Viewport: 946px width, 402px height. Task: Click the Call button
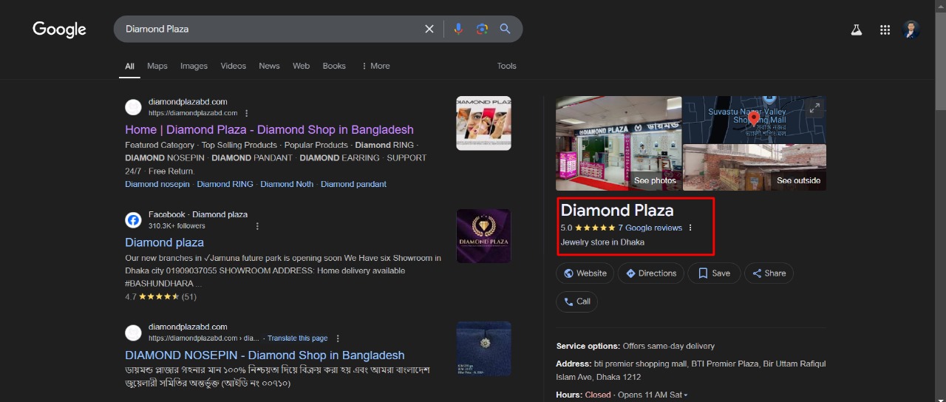(x=576, y=301)
